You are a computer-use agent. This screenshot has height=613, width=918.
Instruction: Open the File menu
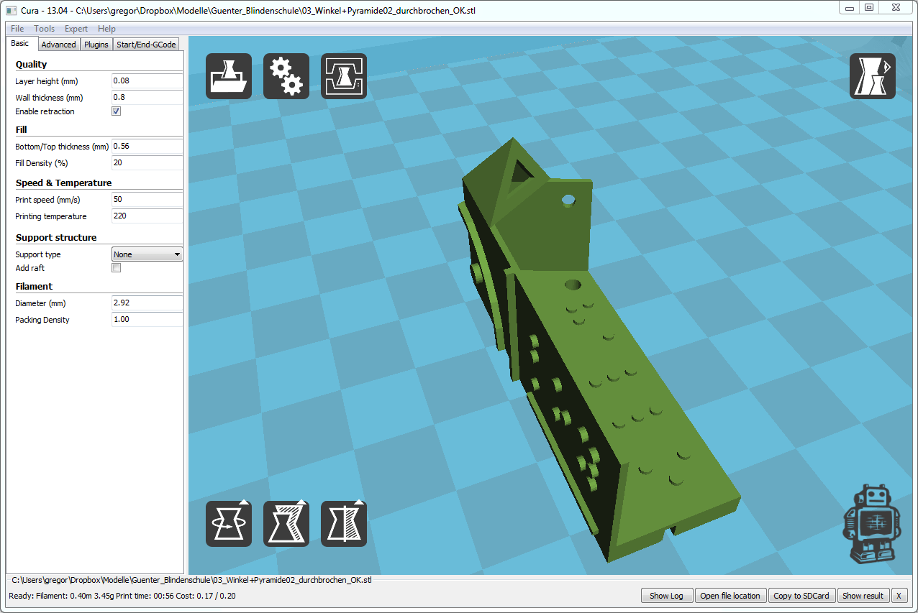17,29
